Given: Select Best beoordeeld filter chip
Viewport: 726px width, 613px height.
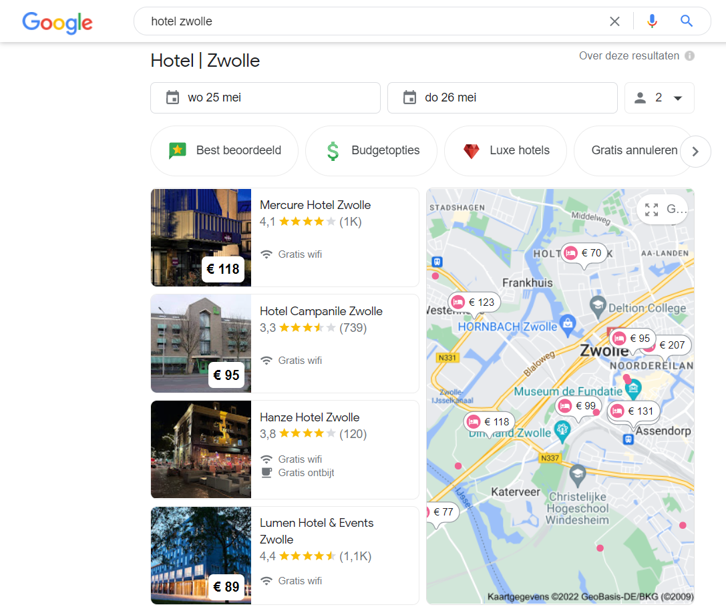Looking at the screenshot, I should 224,150.
